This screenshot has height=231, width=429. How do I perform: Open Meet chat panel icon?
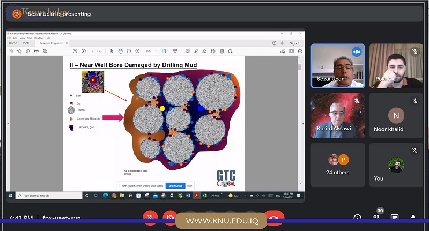[395, 217]
